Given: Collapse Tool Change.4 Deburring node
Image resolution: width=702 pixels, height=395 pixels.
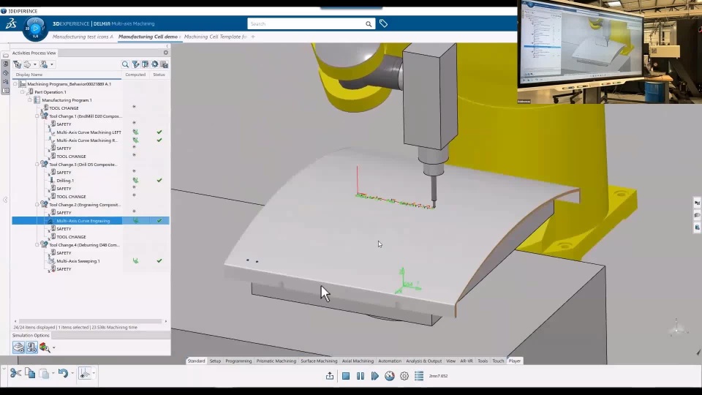Looking at the screenshot, I should tap(37, 245).
